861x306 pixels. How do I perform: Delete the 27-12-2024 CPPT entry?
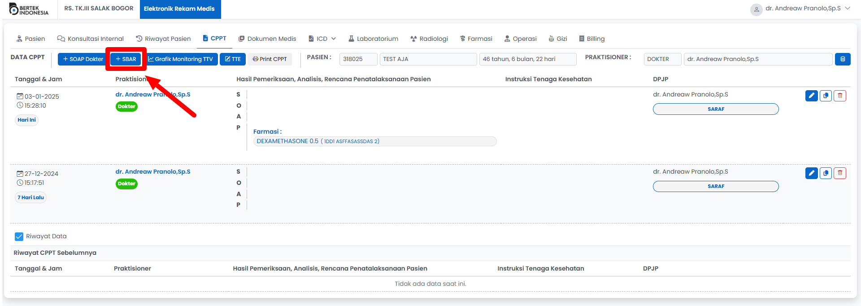click(x=839, y=173)
